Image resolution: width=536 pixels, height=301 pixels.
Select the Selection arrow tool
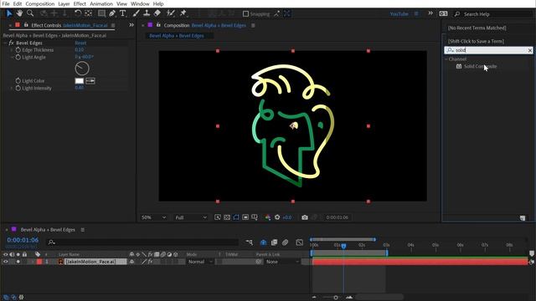(9, 13)
